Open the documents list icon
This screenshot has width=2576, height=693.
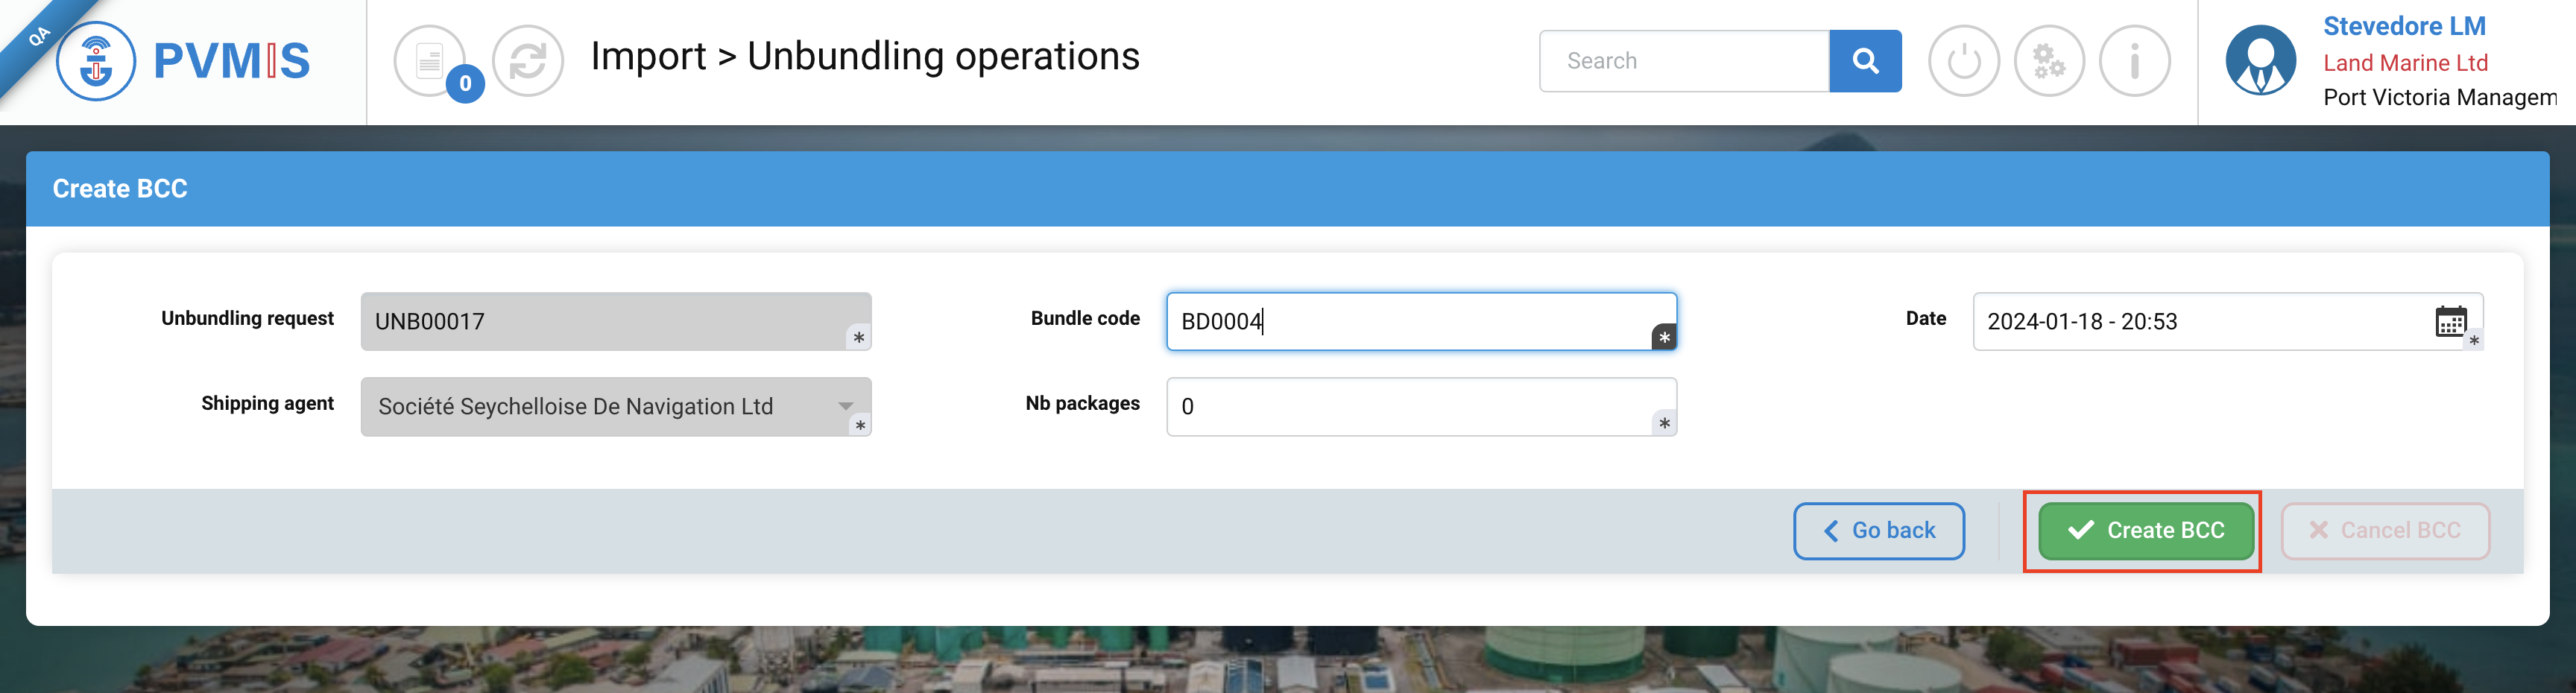[429, 61]
